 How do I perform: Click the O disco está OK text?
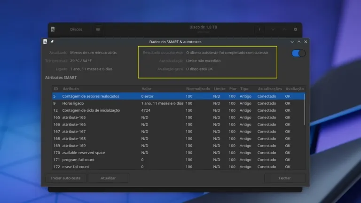[199, 69]
